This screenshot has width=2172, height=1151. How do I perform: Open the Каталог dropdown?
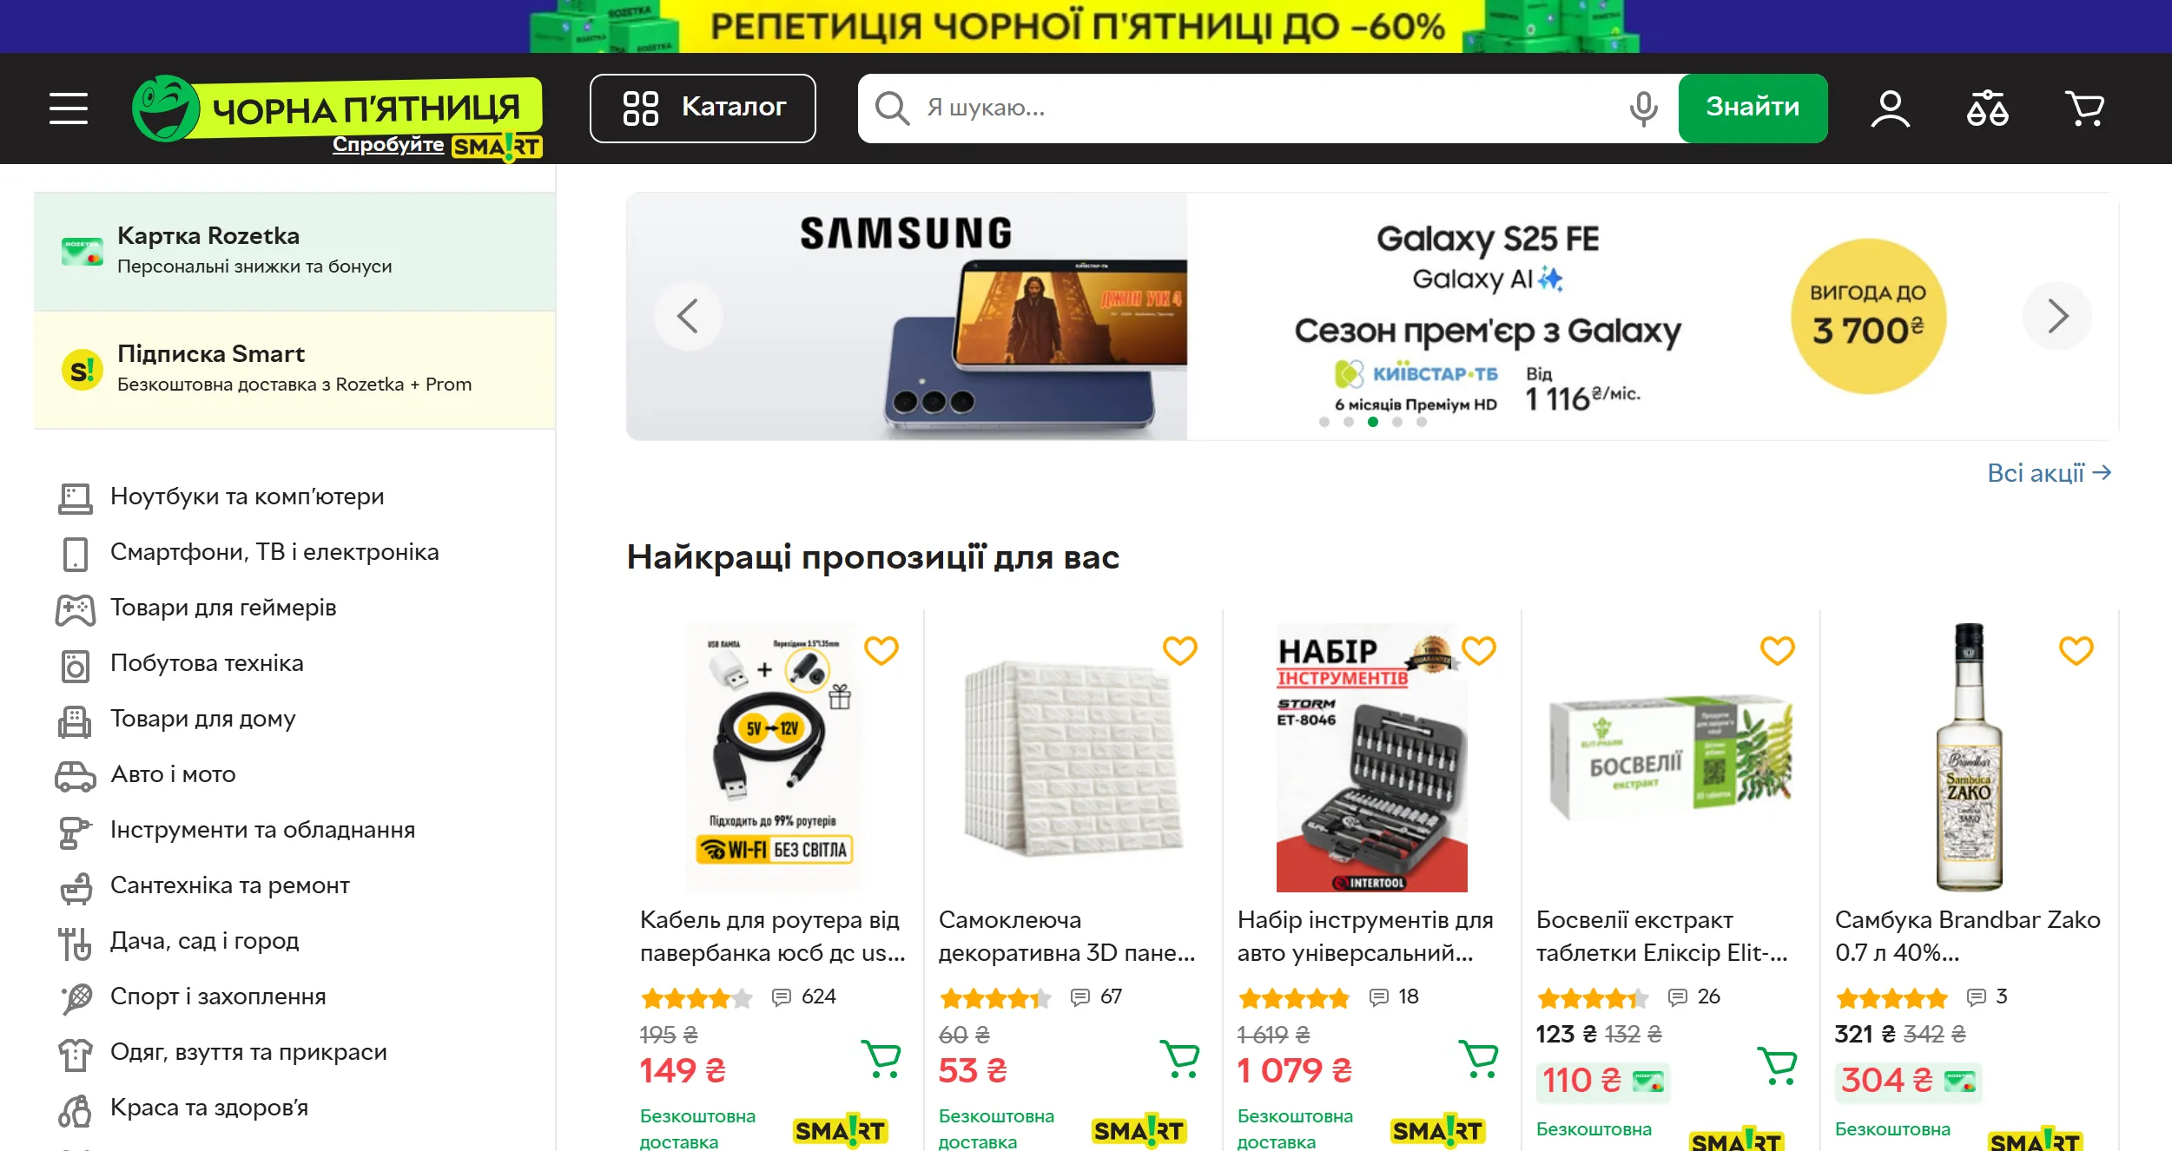[x=703, y=109]
